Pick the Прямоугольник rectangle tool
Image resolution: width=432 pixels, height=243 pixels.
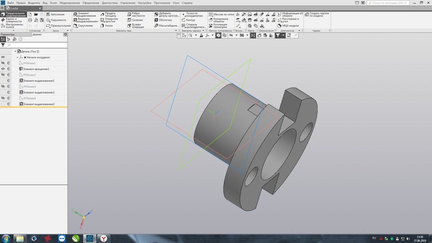pyautogui.click(x=58, y=26)
